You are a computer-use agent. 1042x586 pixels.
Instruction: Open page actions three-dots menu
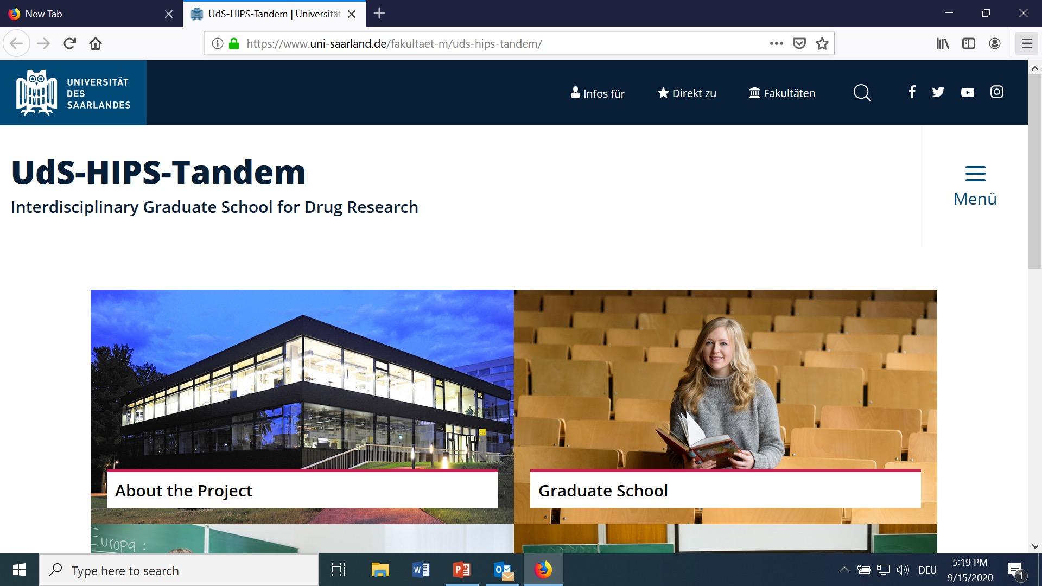776,43
